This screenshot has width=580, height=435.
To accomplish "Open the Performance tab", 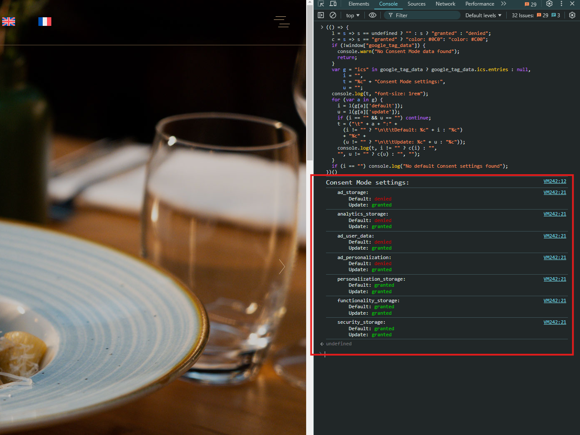I will point(480,4).
